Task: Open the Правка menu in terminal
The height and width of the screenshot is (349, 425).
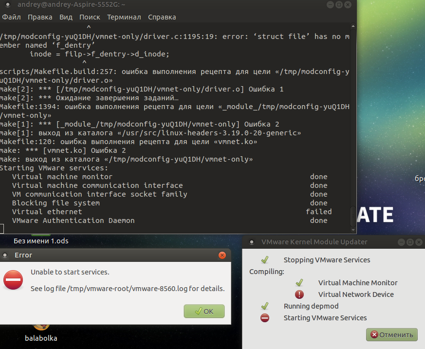Action: (40, 17)
